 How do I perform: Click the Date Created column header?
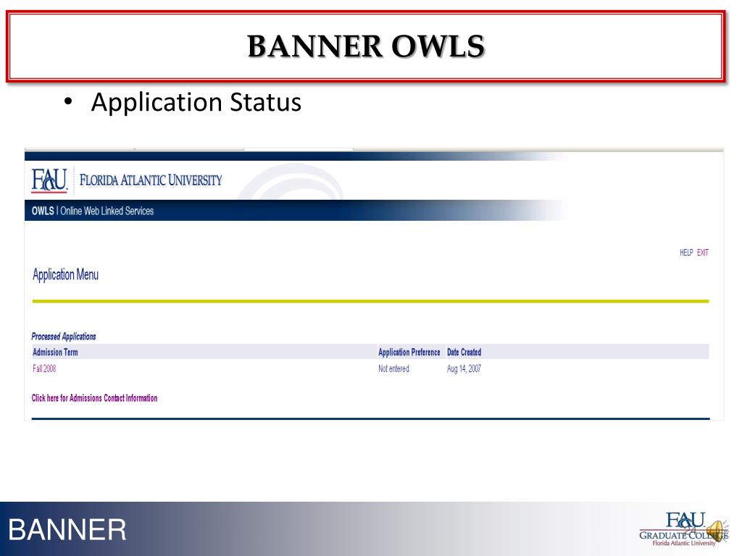point(464,353)
